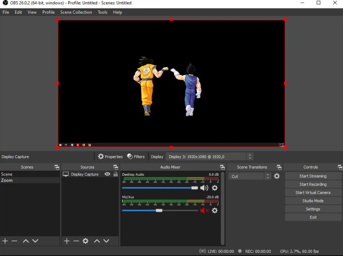Open the View menu
This screenshot has height=256, width=343.
tap(32, 12)
